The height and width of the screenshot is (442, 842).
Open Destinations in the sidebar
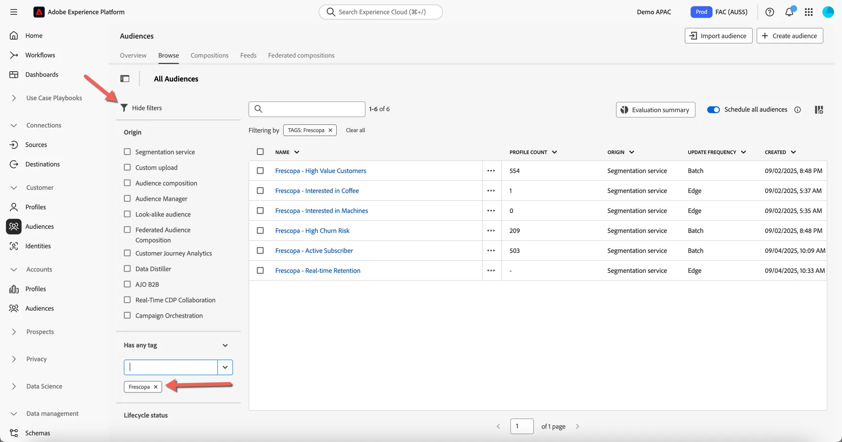tap(42, 164)
